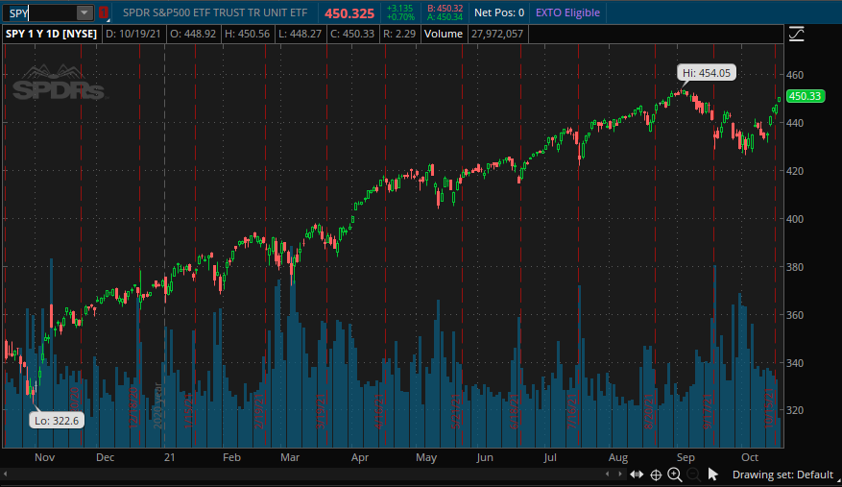The image size is (842, 487).
Task: Click the EXTO Eligible label
Action: point(567,12)
